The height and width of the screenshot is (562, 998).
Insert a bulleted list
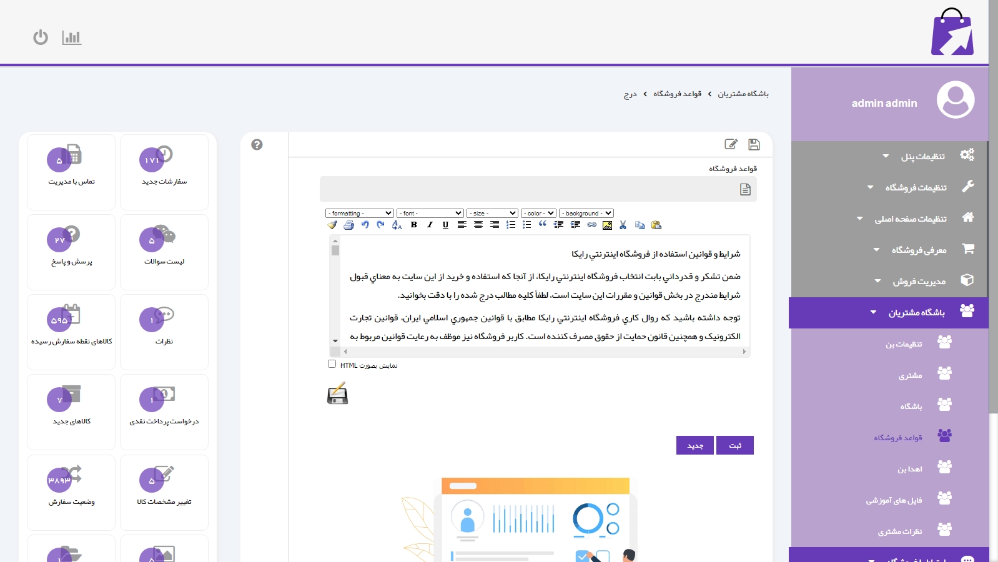[527, 225]
